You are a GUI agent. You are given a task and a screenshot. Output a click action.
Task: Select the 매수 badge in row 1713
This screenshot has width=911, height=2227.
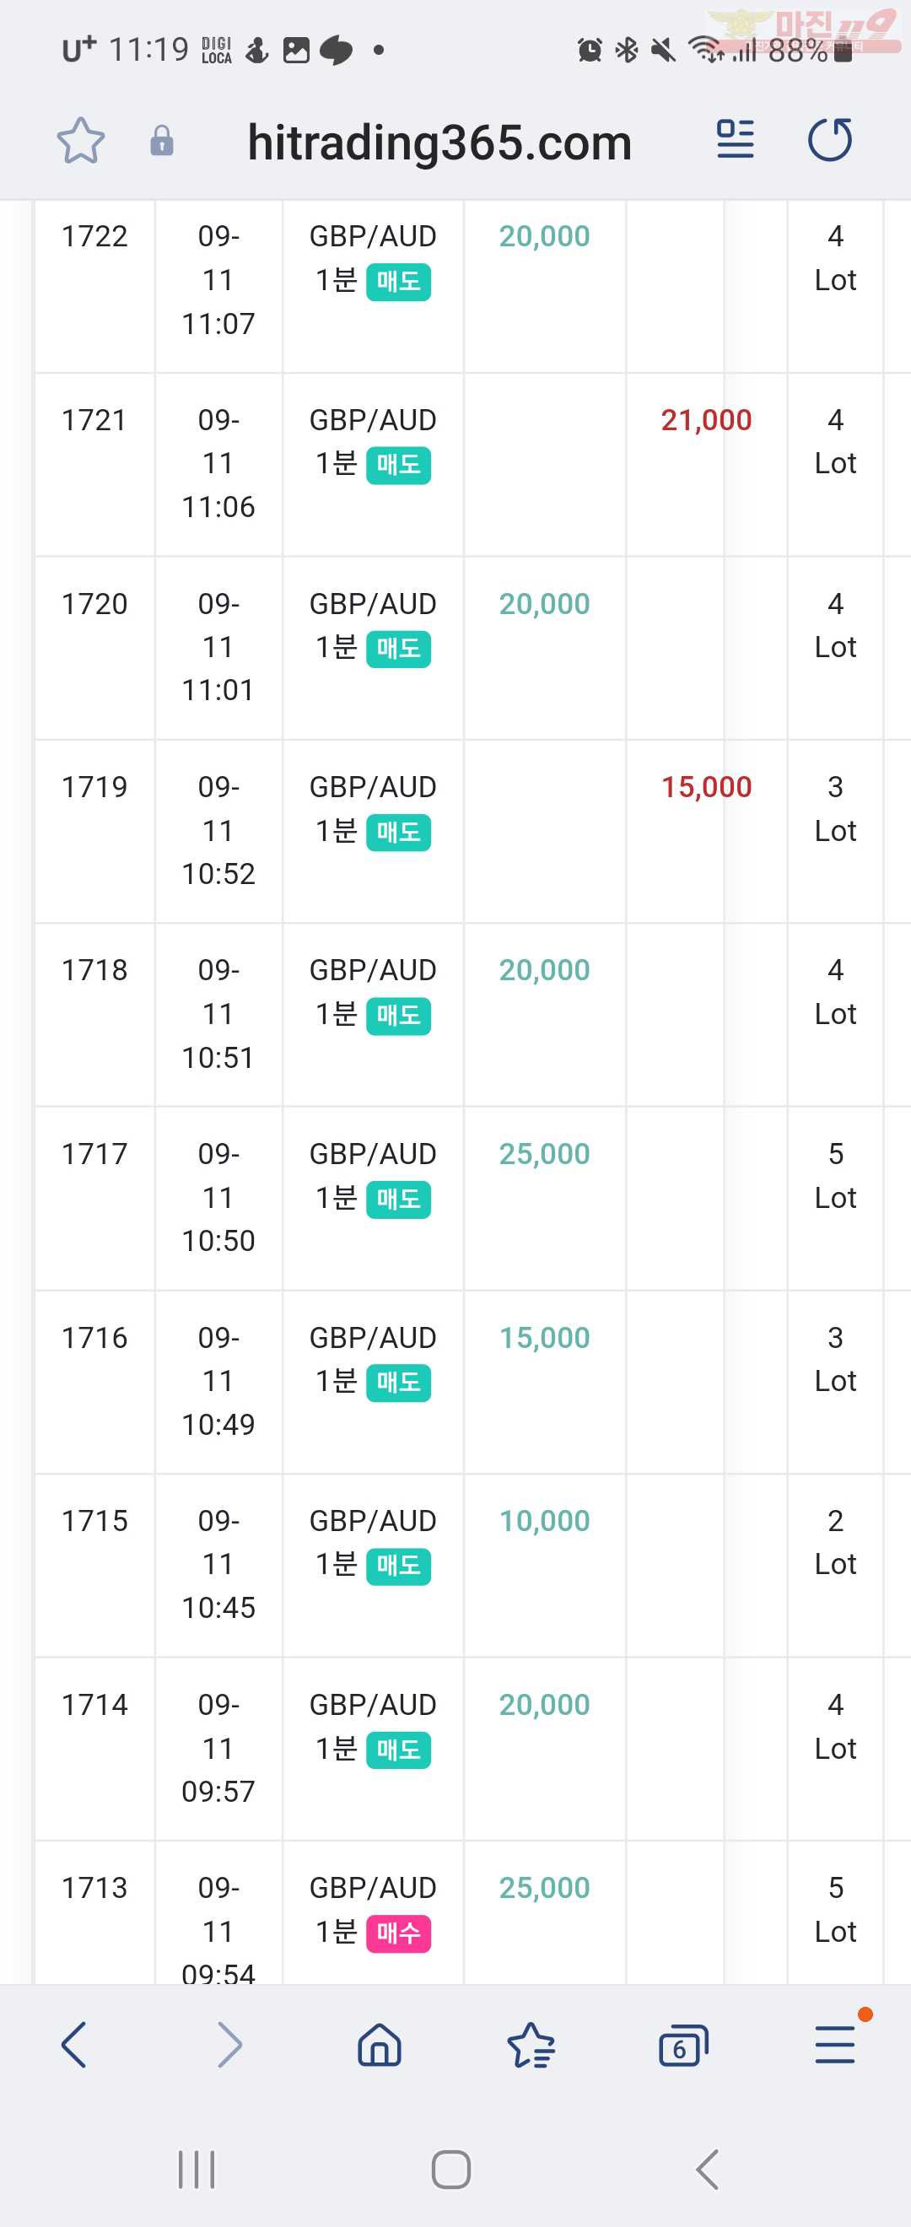[398, 1934]
